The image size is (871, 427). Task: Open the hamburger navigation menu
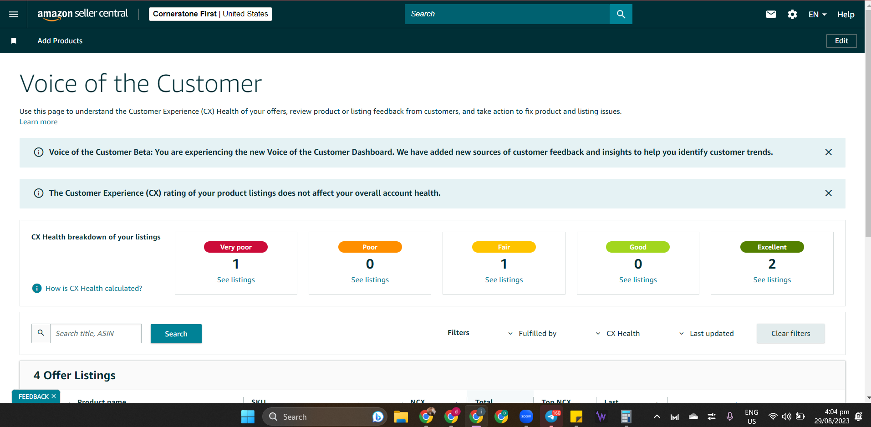pyautogui.click(x=14, y=14)
